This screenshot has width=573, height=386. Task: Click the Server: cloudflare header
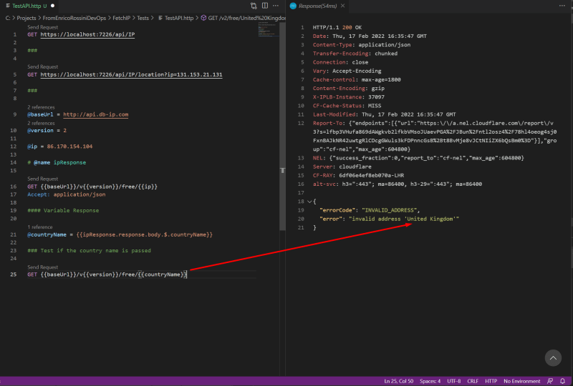coord(342,167)
